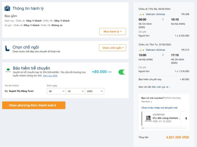Screen dimensions: 197x147
Task: Open the birth day dropdown showing 08
Action: 56,91
